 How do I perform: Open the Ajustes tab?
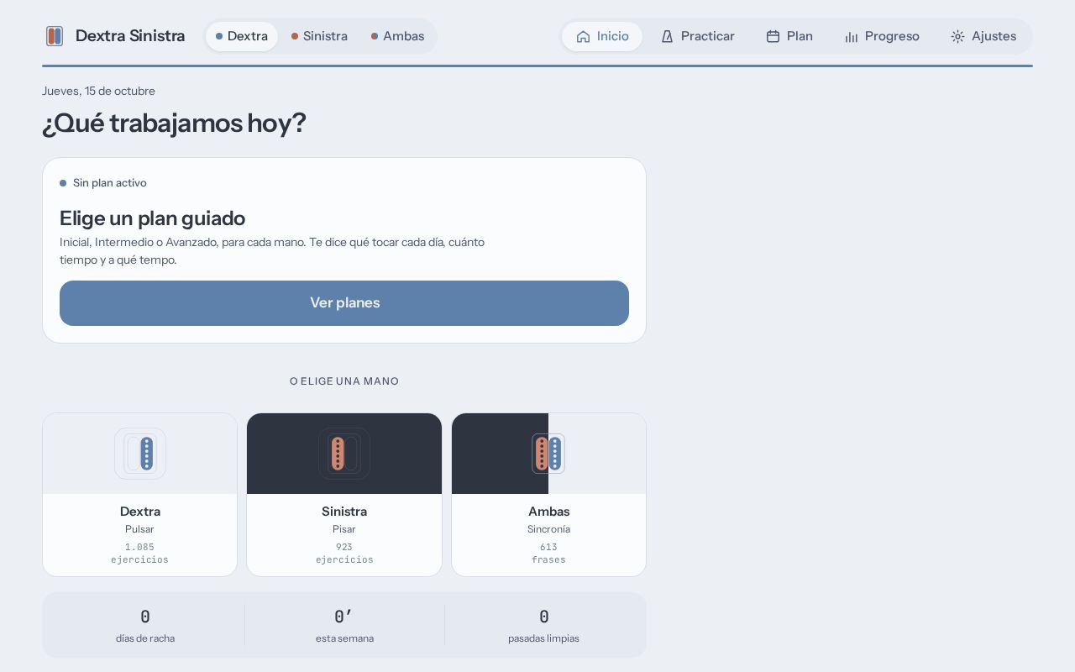click(x=983, y=37)
